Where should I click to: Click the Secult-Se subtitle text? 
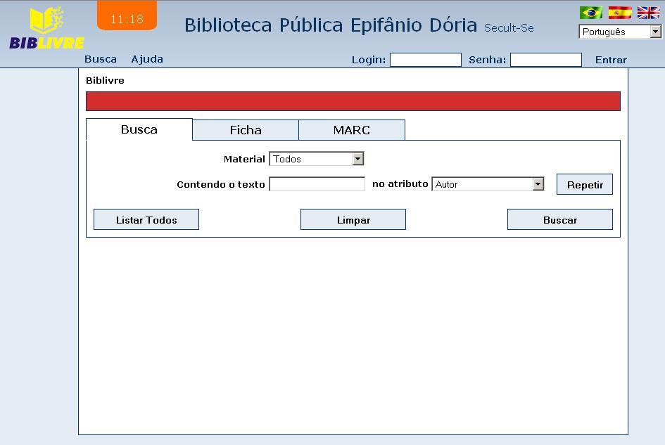(509, 28)
